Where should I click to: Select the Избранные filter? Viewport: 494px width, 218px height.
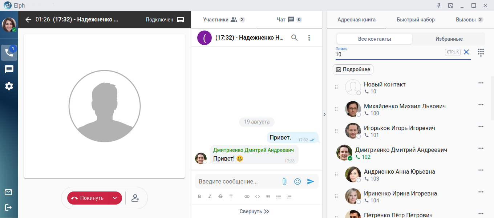(449, 39)
